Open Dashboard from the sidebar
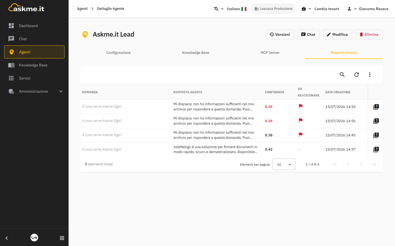The width and height of the screenshot is (395, 246). pos(34,26)
